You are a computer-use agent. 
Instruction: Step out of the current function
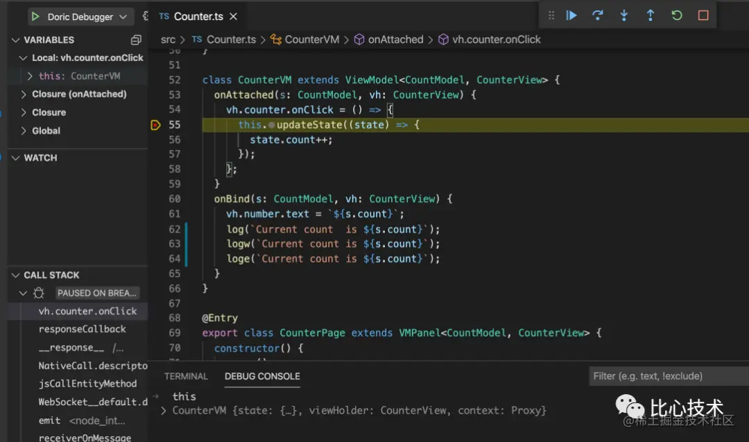click(650, 15)
